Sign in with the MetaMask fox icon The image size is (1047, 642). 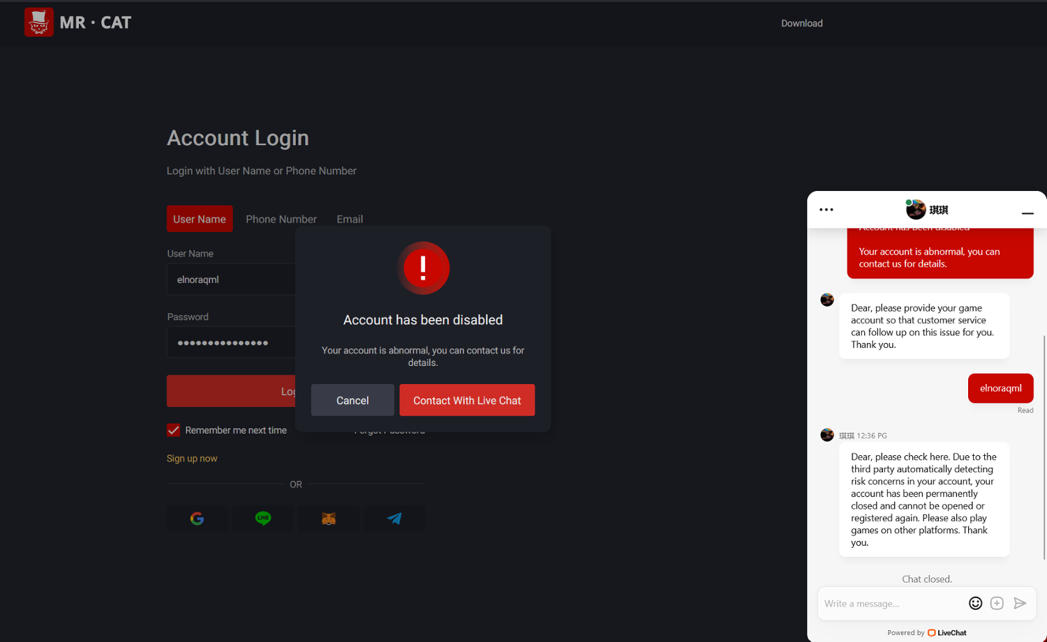coord(329,519)
